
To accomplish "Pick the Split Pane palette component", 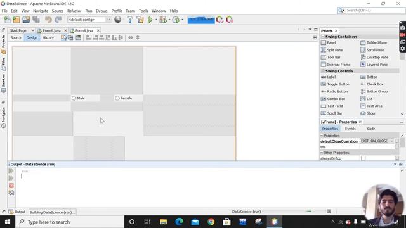I will [x=332, y=50].
